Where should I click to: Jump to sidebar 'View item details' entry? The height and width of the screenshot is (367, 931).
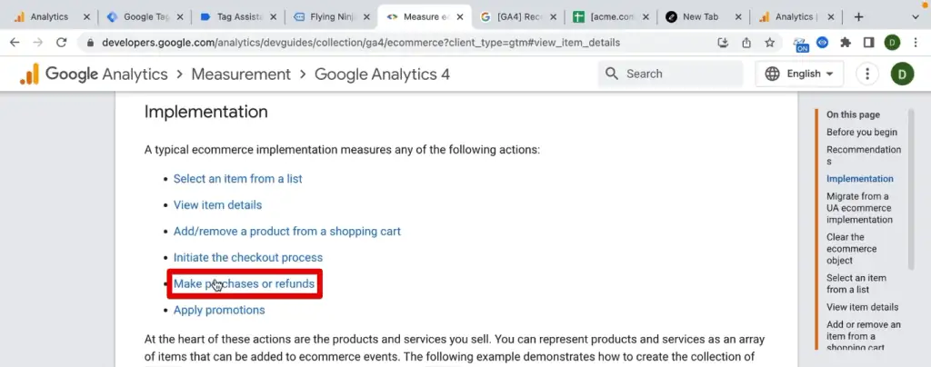coord(862,307)
